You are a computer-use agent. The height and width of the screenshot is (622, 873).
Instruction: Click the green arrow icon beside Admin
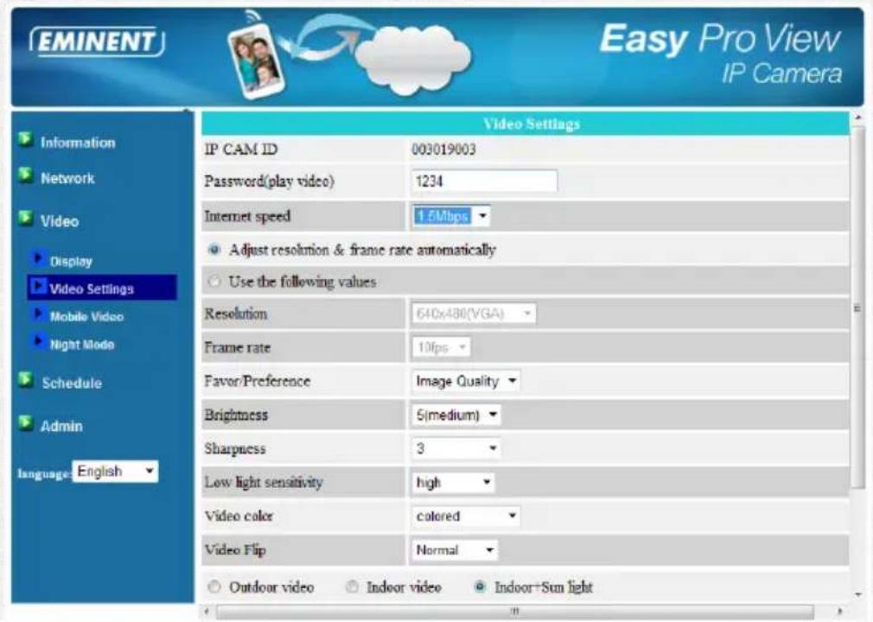pos(25,423)
